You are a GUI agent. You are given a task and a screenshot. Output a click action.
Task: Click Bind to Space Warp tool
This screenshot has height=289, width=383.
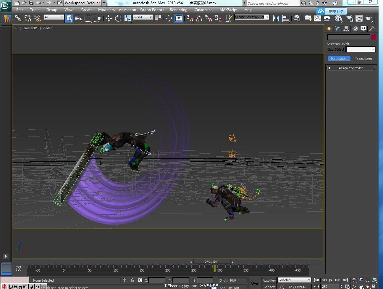pyautogui.click(x=37, y=18)
